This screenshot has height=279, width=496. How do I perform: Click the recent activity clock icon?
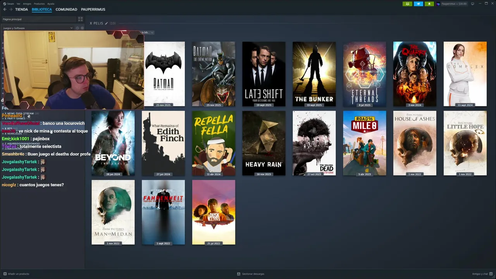coord(77,28)
